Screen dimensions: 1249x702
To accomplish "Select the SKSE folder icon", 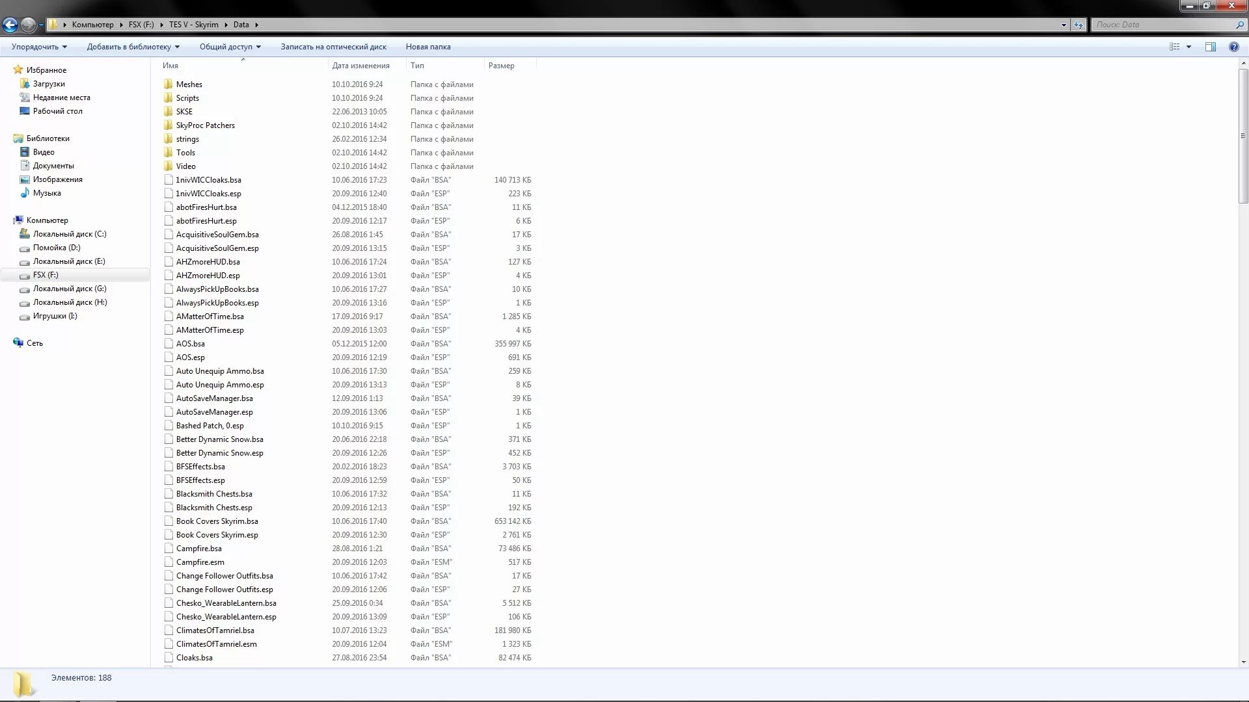I will point(168,112).
